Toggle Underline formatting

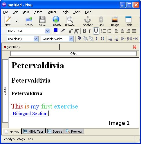coord(96,31)
